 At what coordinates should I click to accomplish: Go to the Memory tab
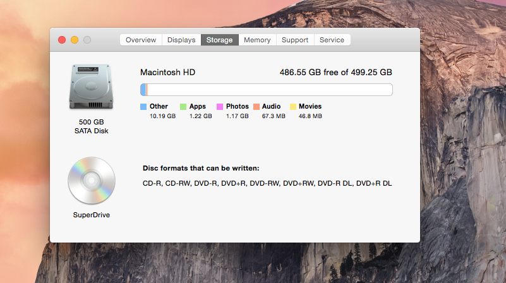[x=257, y=40]
